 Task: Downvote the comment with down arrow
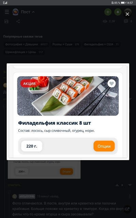coord(130,185)
